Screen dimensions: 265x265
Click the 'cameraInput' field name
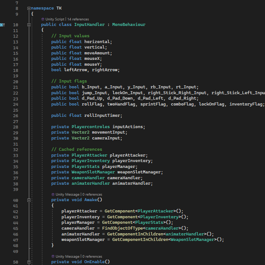106,138
